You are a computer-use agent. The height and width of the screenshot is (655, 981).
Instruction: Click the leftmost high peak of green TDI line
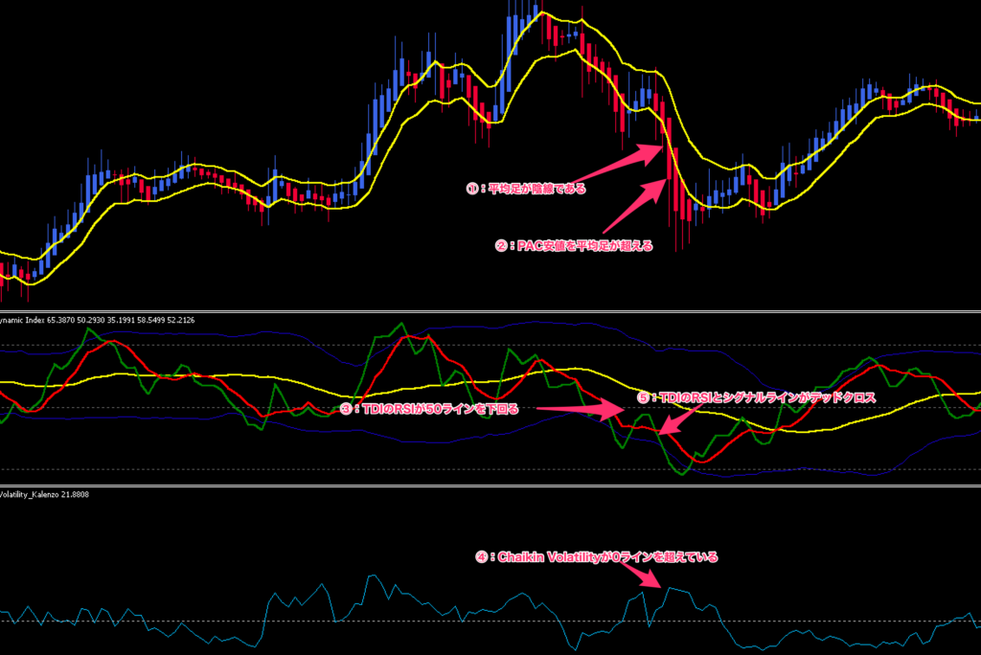[x=89, y=328]
